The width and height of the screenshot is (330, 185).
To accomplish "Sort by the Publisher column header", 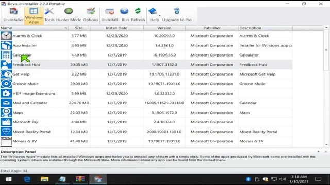I will click(212, 28).
